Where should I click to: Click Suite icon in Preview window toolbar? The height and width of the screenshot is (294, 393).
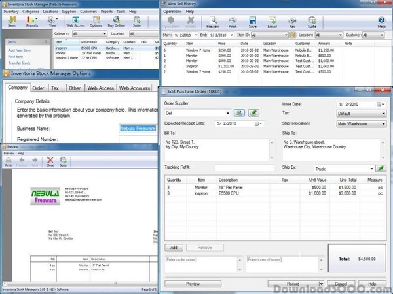coord(63,162)
